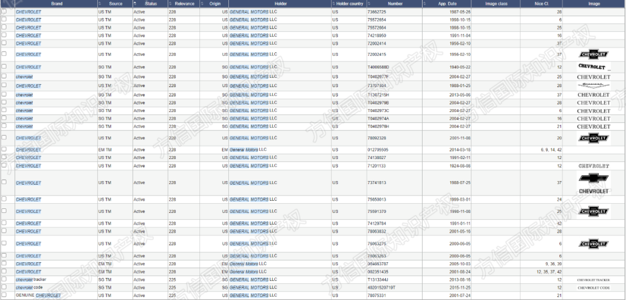Open the bowtie image for 78092328

[x=594, y=138]
